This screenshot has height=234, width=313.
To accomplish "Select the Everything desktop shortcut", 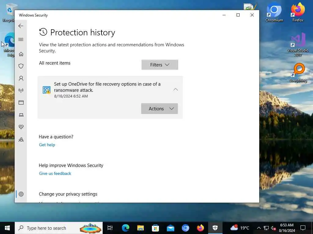I will pos(298,73).
